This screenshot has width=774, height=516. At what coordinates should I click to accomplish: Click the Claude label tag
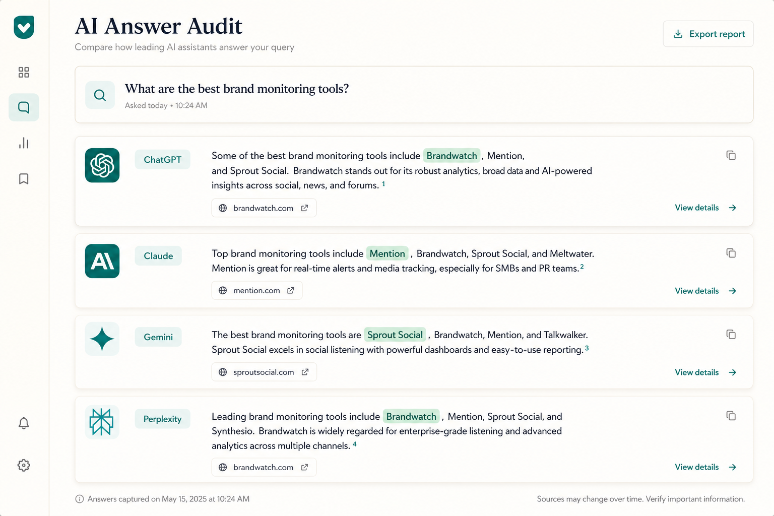158,255
